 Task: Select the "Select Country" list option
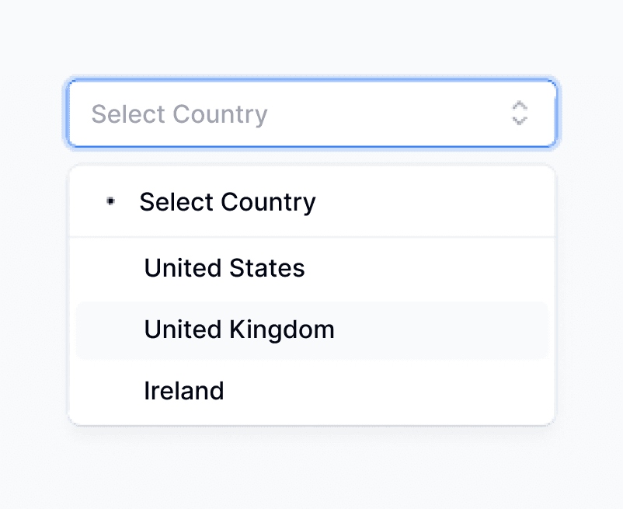coord(228,202)
